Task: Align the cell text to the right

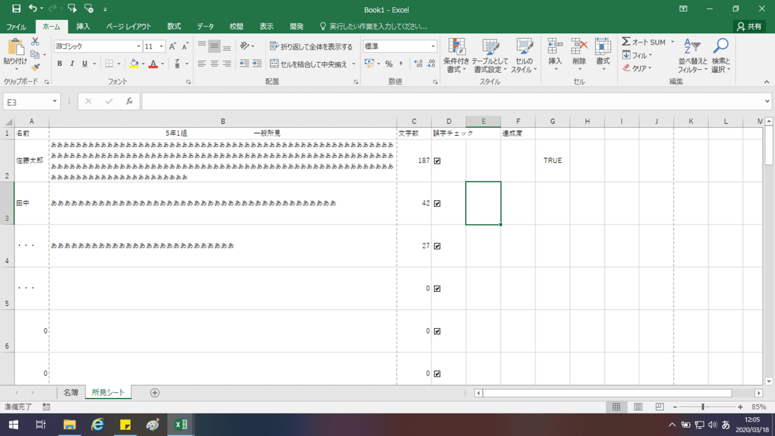Action: pyautogui.click(x=226, y=64)
